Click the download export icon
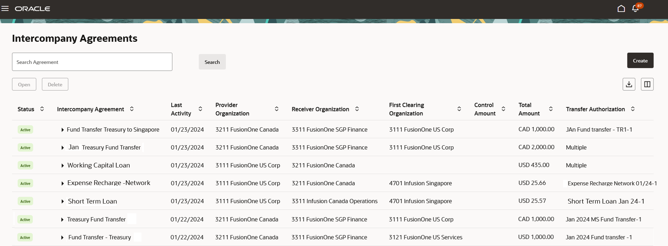 coord(629,84)
